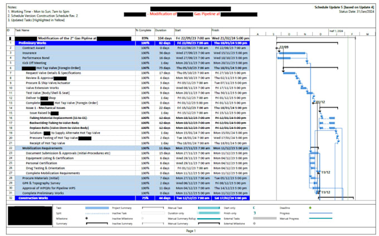Click the Milestone diamond symbol in the legend
The width and height of the screenshot is (379, 236).
pyautogui.click(x=86, y=218)
